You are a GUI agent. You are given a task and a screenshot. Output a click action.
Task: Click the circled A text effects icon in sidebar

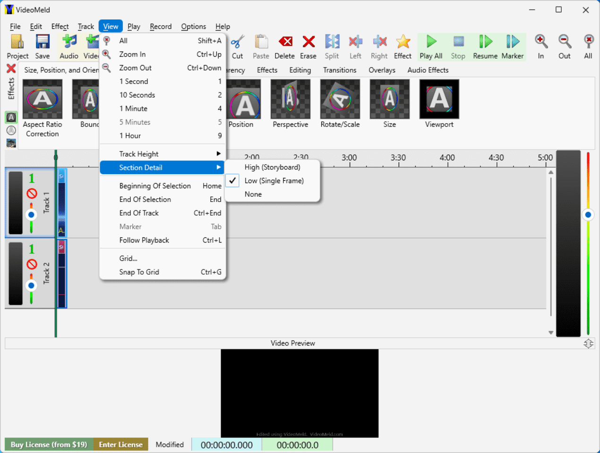coord(11,130)
